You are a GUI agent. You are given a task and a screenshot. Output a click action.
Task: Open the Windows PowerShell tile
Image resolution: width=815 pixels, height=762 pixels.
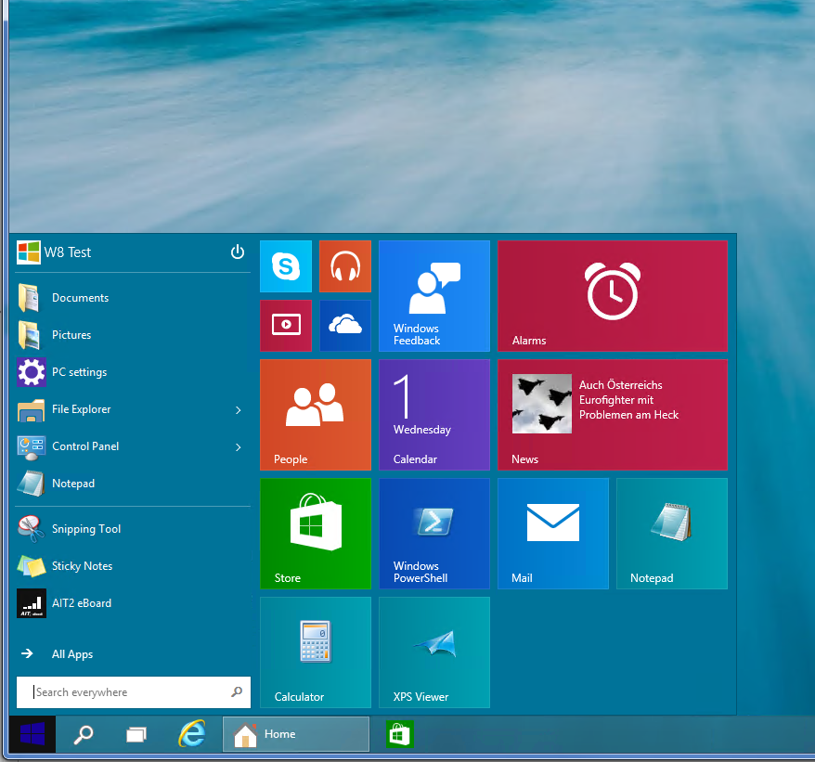434,534
